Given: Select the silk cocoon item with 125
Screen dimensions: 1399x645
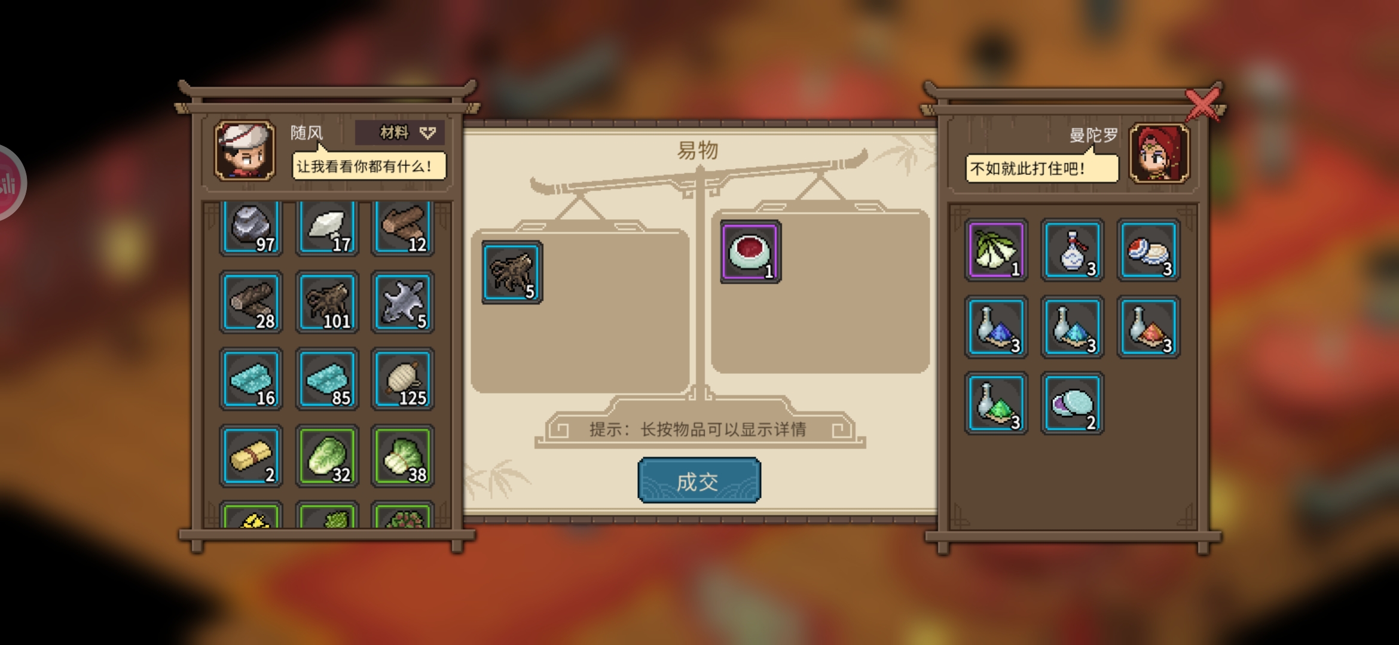Looking at the screenshot, I should point(402,379).
